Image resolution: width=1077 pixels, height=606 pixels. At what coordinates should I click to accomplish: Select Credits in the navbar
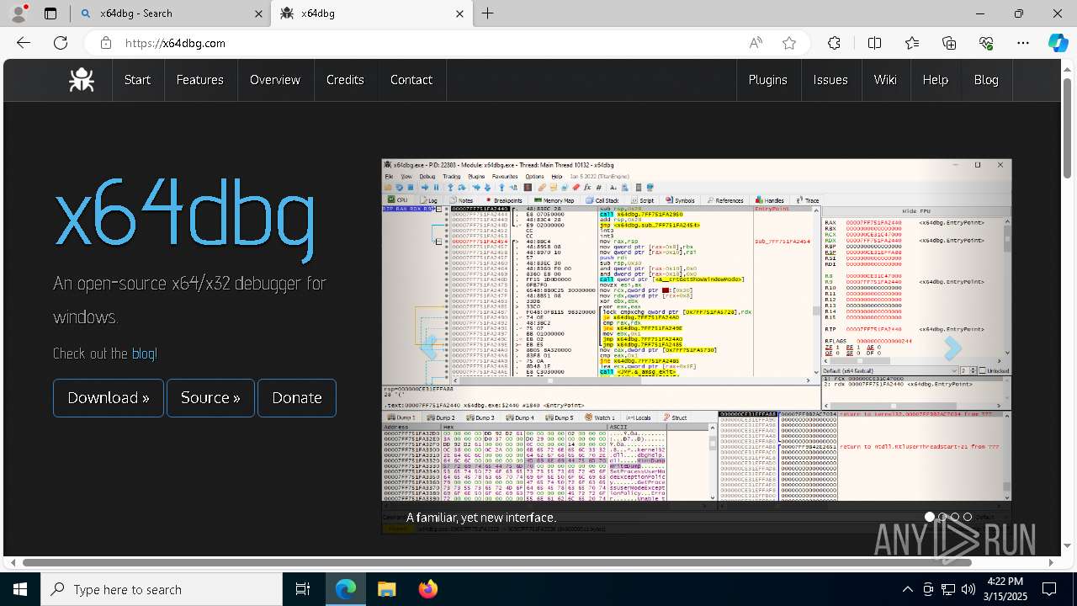(x=345, y=80)
